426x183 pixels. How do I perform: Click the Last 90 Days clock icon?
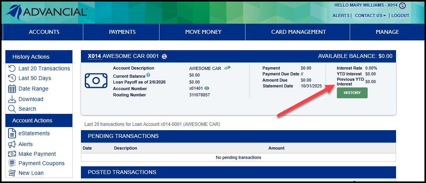click(x=12, y=78)
